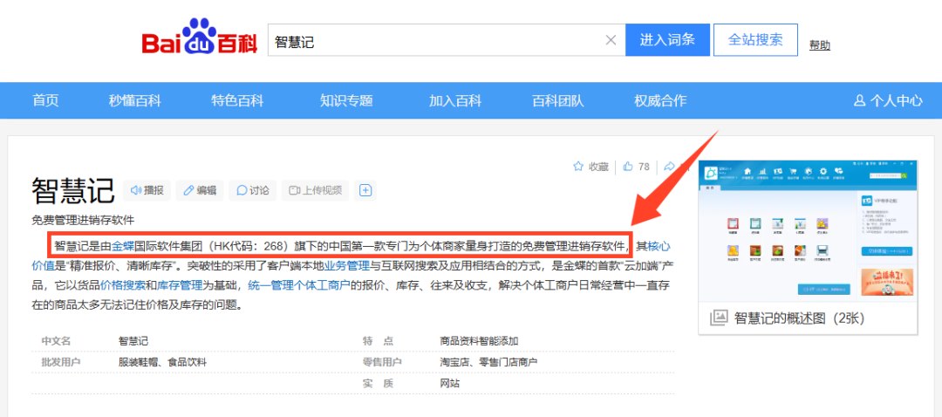The height and width of the screenshot is (417, 942).
Task: Open 百科团队 navigation item
Action: tap(557, 100)
